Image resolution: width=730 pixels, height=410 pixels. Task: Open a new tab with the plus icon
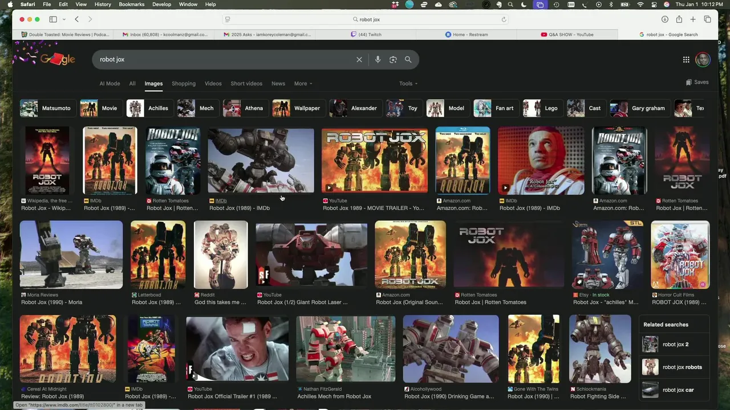pos(693,19)
